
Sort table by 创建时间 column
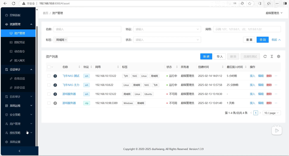(x=223, y=67)
